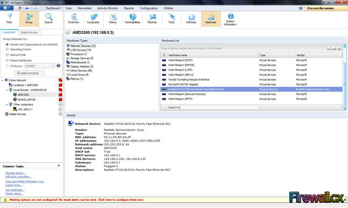
Task: Click the alert warning icon in status bar
Action: (5, 200)
